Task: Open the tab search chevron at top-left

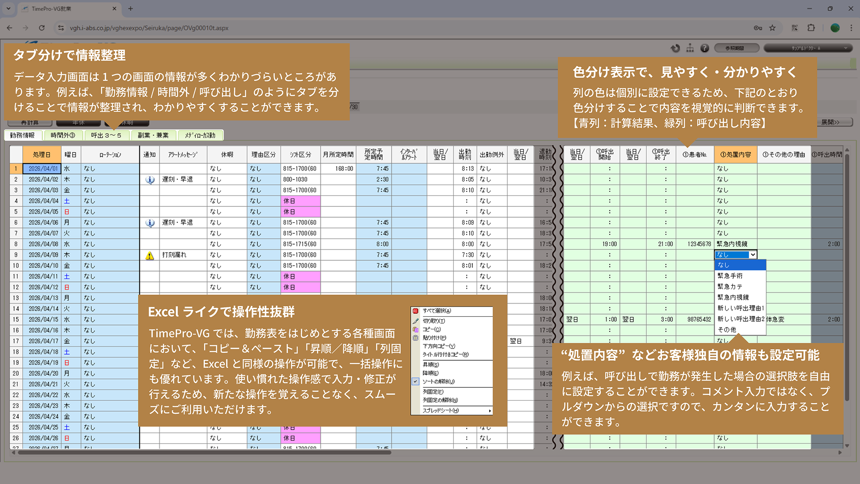Action: [x=8, y=9]
